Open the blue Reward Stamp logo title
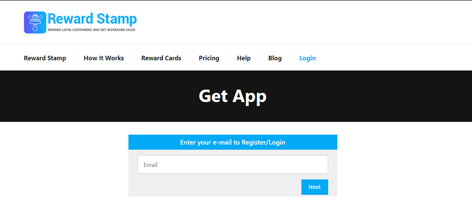Screen dimensions: 472x207 click(x=92, y=19)
